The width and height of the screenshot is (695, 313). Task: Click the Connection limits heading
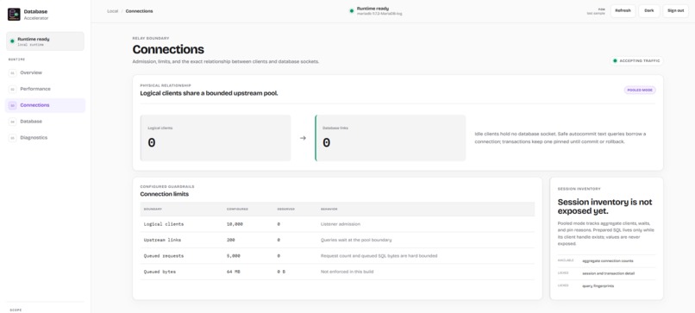pyautogui.click(x=165, y=194)
